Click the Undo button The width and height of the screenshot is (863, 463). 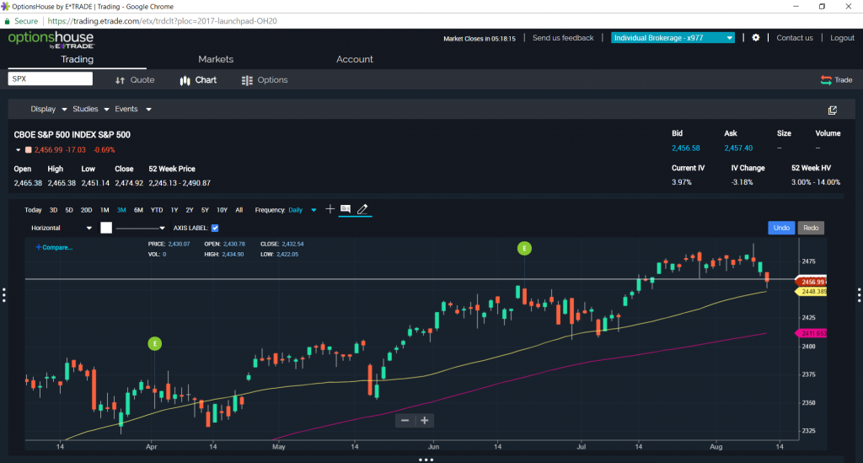point(781,228)
